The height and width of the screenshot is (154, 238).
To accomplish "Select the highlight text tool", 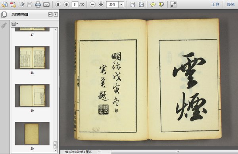I will pyautogui.click(x=161, y=4).
